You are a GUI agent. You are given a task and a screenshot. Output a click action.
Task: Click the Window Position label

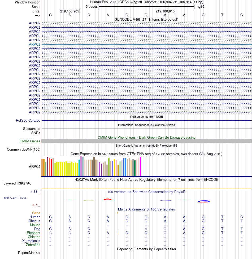click(x=28, y=2)
